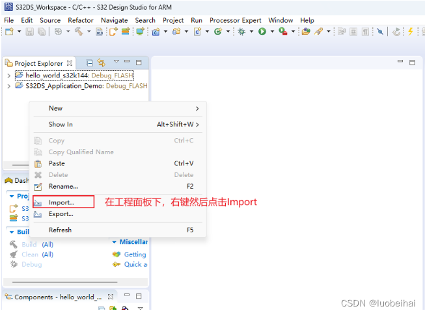
Task: Close the Components hello_world tab
Action: point(111,297)
